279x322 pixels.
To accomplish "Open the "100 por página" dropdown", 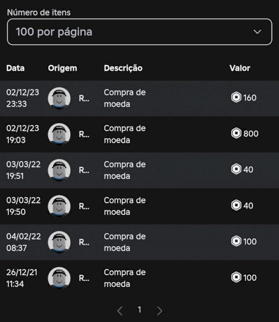I will click(x=140, y=32).
